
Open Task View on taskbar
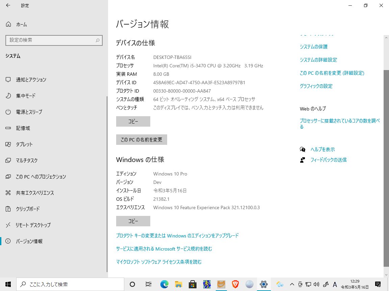pos(148,284)
